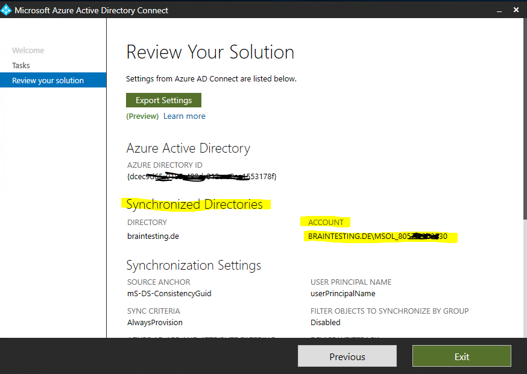Click the highlighted MSOL account name

pos(378,236)
